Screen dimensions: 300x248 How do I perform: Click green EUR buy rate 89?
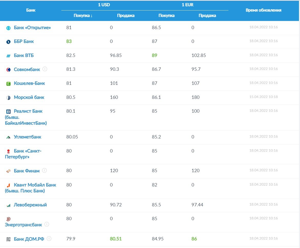[x=154, y=55]
